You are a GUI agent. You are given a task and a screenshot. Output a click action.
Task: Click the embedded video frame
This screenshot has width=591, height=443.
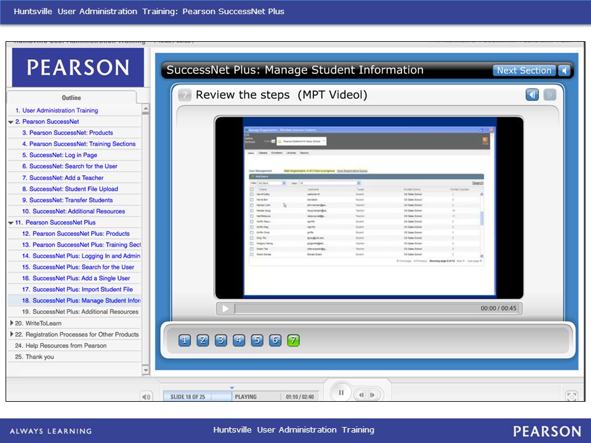click(369, 207)
